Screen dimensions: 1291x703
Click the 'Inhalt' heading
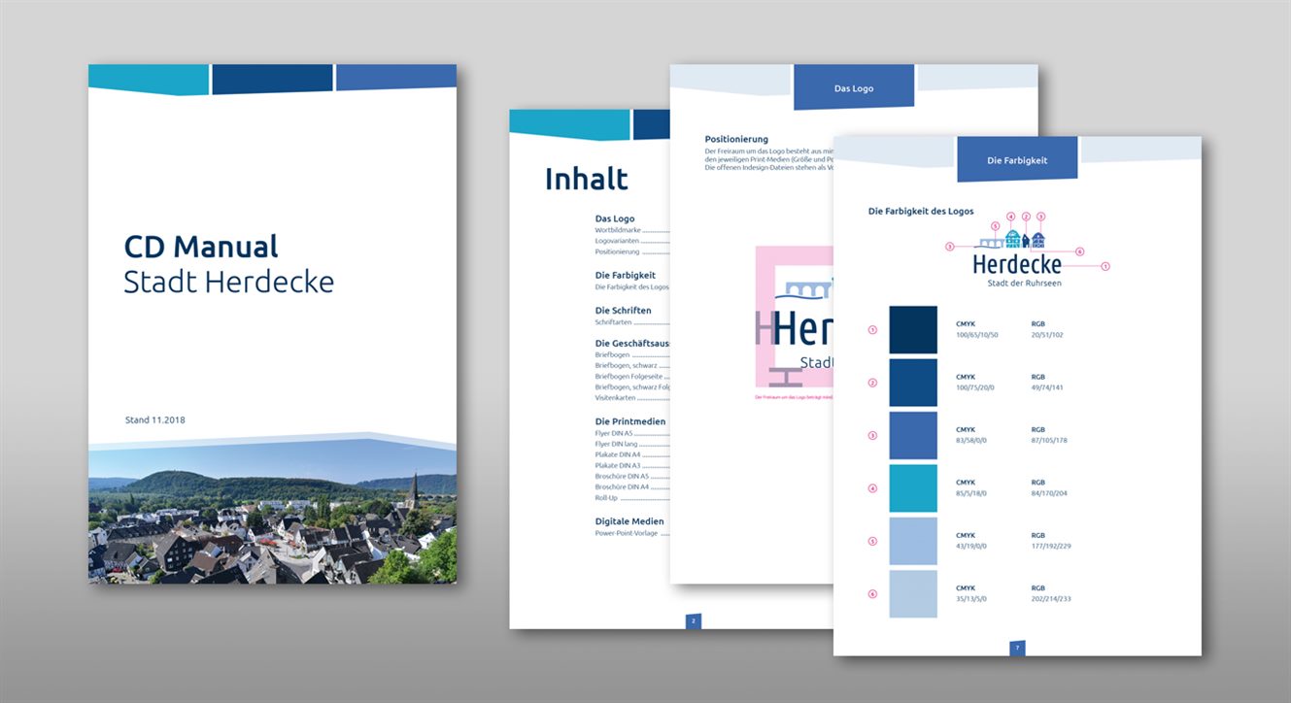coord(586,179)
